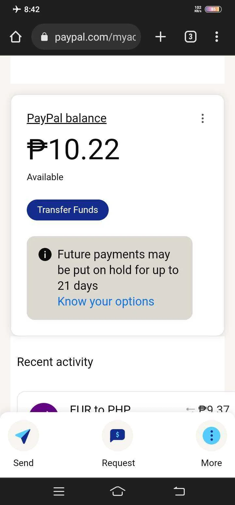Tap the lock icon in address bar
This screenshot has height=505, width=235.
[x=44, y=37]
